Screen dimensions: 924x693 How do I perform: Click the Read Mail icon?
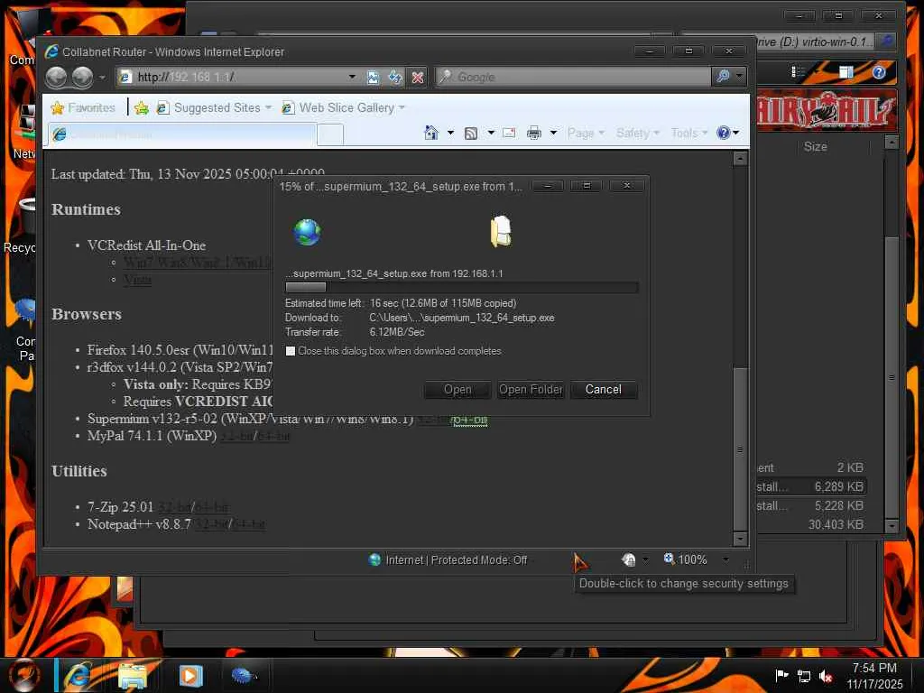(509, 133)
